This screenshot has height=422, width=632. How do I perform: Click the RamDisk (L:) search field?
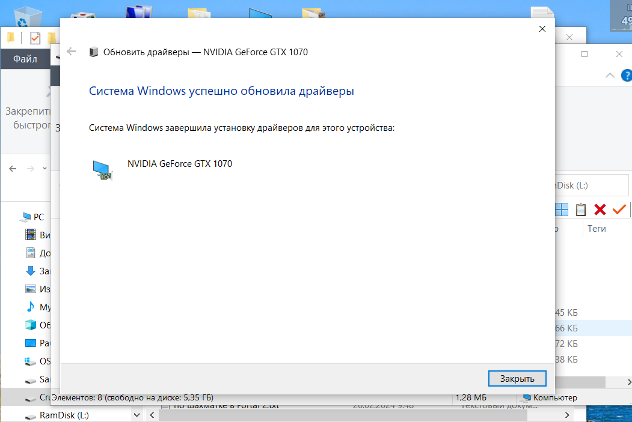pyautogui.click(x=591, y=185)
